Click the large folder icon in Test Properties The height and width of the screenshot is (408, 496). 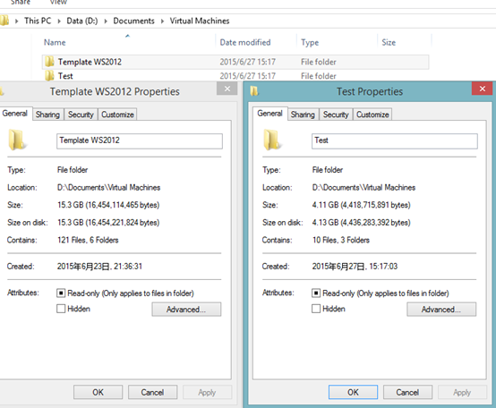(271, 140)
